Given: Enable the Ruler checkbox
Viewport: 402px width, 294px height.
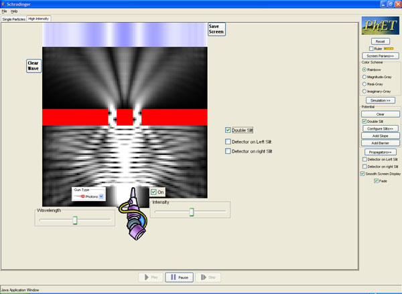Looking at the screenshot, I should pyautogui.click(x=371, y=49).
